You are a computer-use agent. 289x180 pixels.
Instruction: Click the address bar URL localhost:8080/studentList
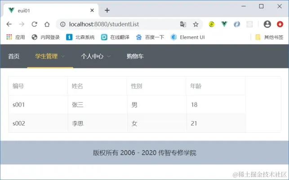104,24
